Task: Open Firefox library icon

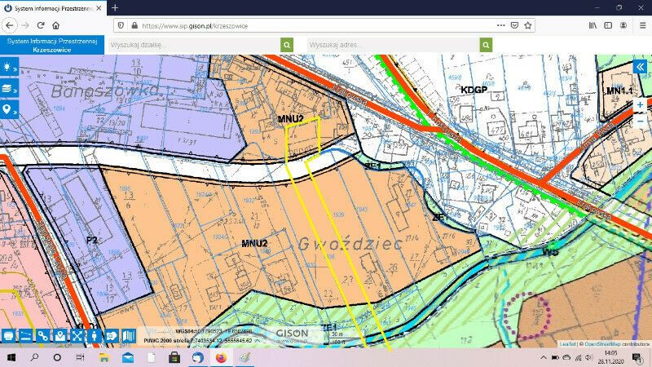Action: [593, 25]
